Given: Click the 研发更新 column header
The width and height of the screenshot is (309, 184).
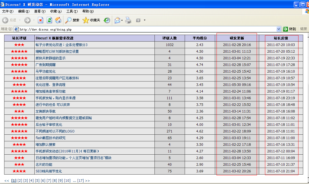Looking at the screenshot, I should click(237, 38).
